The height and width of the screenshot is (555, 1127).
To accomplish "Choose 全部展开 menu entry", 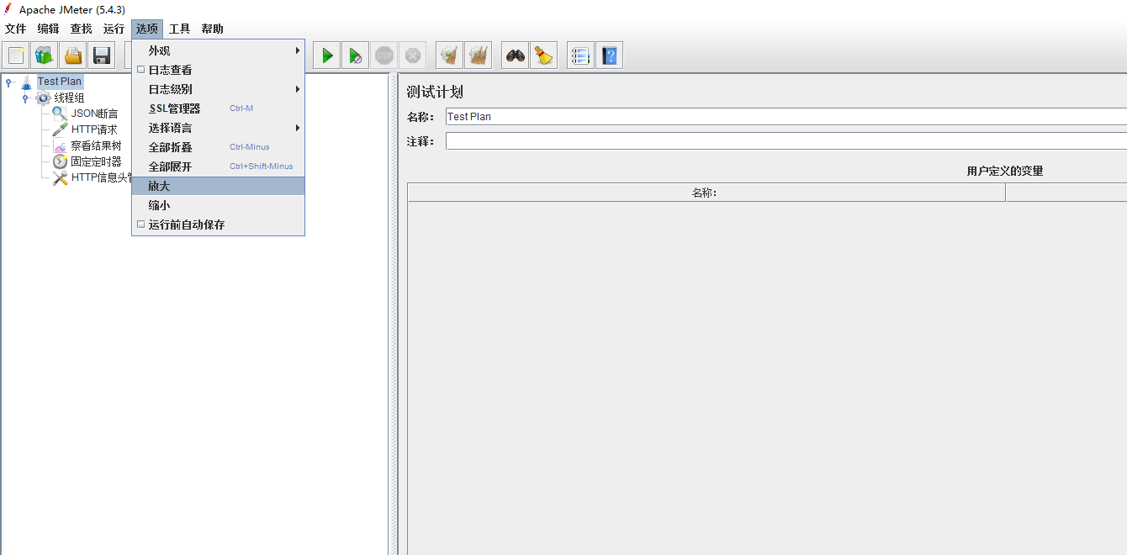I will [x=218, y=166].
